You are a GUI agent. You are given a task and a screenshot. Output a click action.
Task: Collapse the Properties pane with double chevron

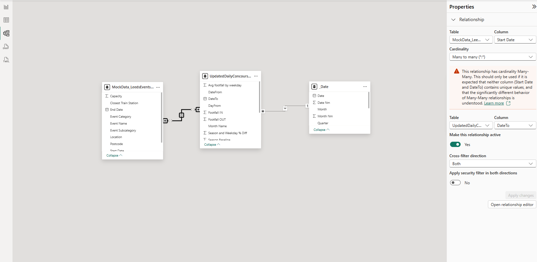pyautogui.click(x=534, y=7)
